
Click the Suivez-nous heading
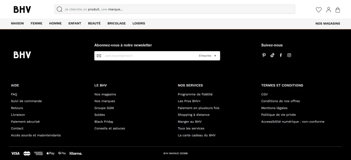click(272, 45)
